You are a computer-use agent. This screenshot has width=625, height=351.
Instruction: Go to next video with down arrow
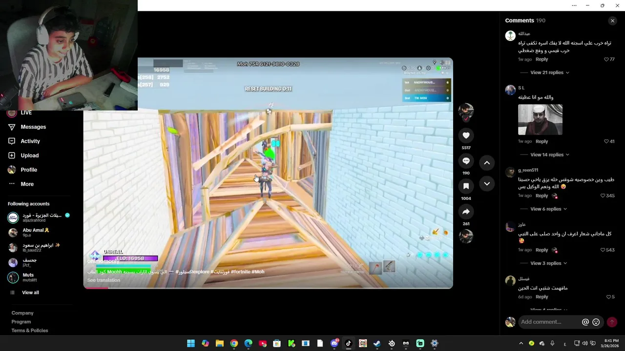tap(487, 184)
